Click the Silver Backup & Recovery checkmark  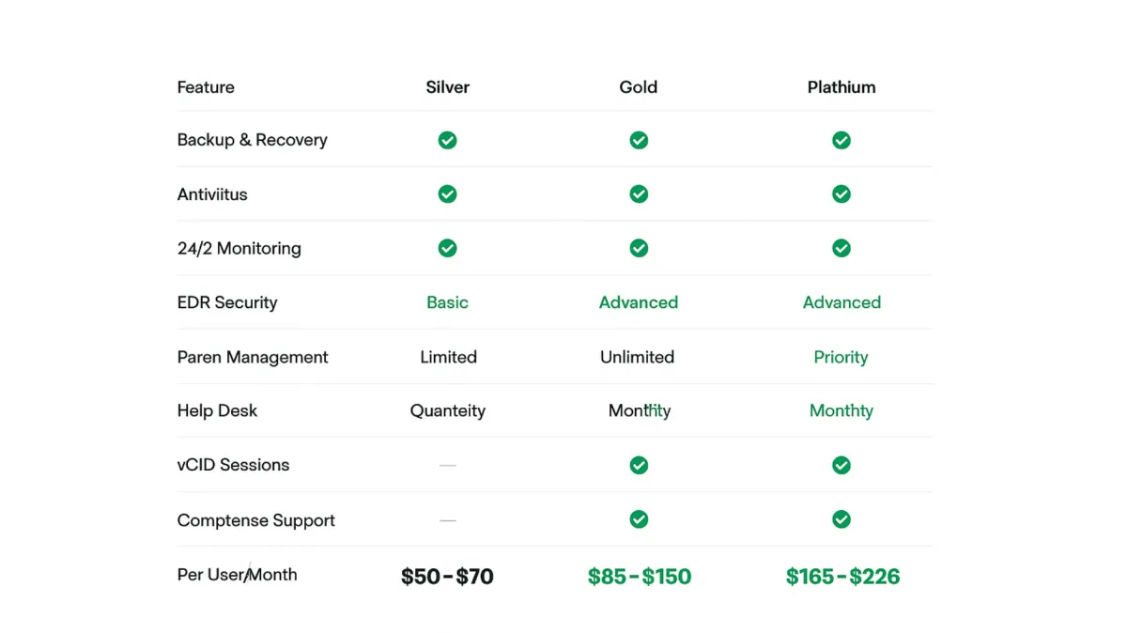click(447, 140)
